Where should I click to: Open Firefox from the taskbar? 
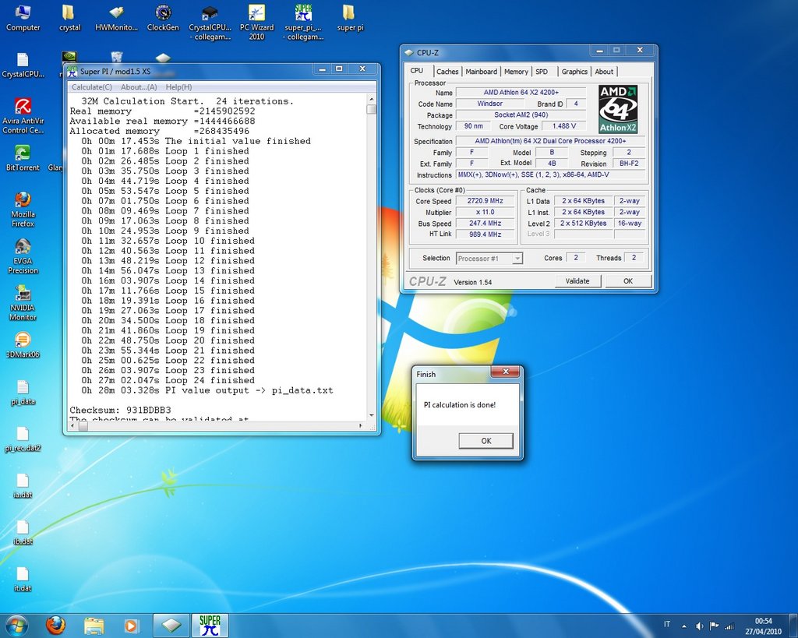55,626
